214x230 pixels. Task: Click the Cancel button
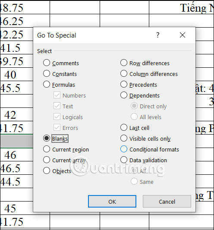167,202
